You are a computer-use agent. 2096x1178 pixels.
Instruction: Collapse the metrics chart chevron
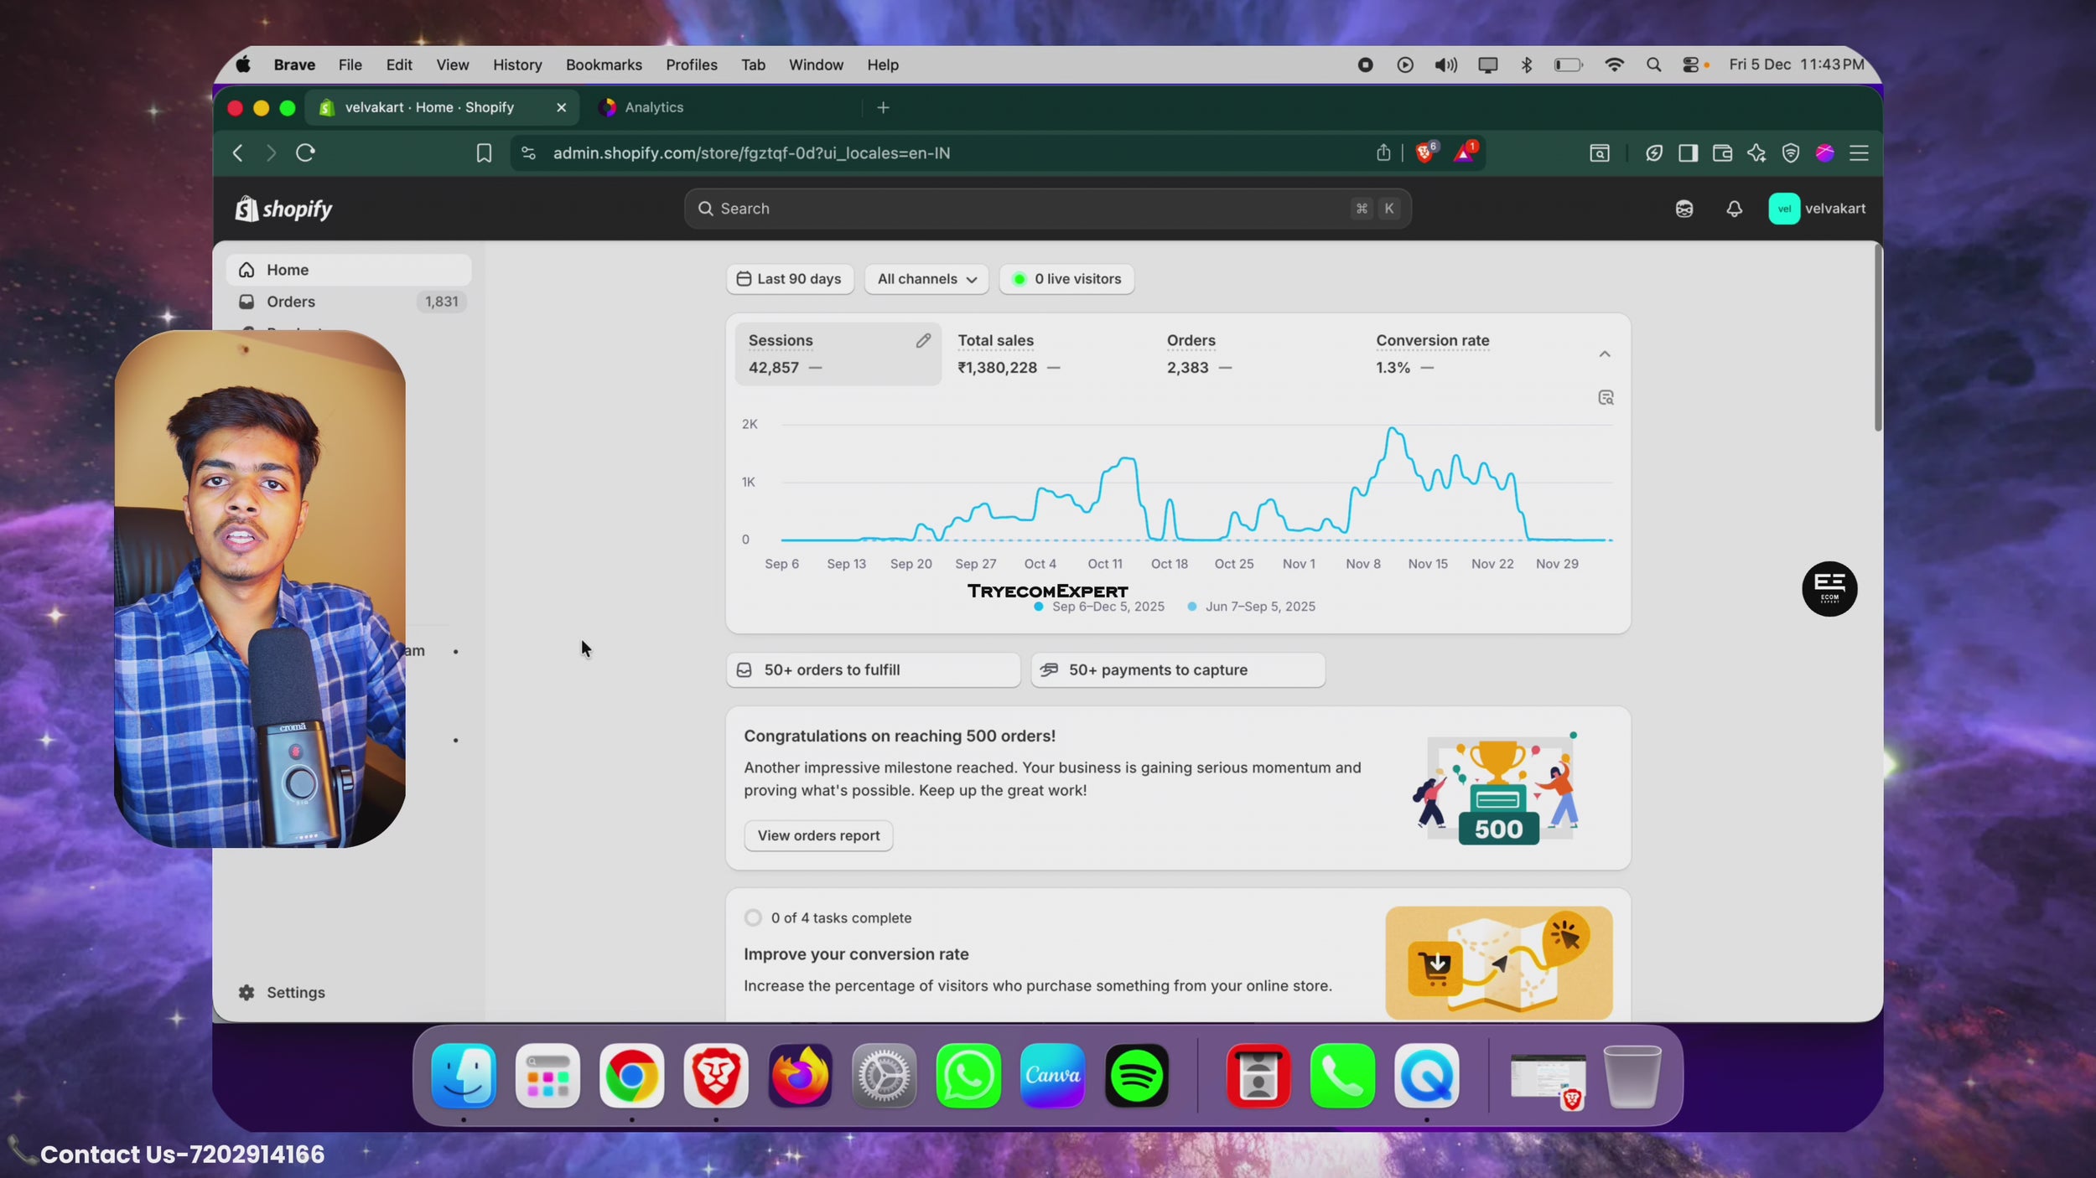(x=1604, y=354)
